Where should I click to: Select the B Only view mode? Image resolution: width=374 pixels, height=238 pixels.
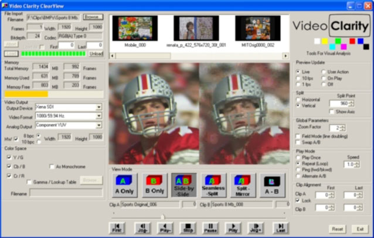(155, 185)
